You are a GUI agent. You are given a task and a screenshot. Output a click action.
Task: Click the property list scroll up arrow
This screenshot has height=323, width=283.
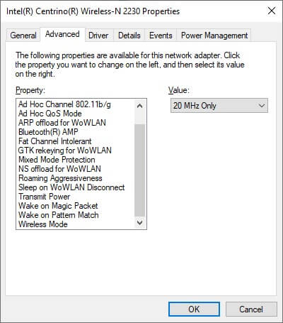tap(140, 106)
